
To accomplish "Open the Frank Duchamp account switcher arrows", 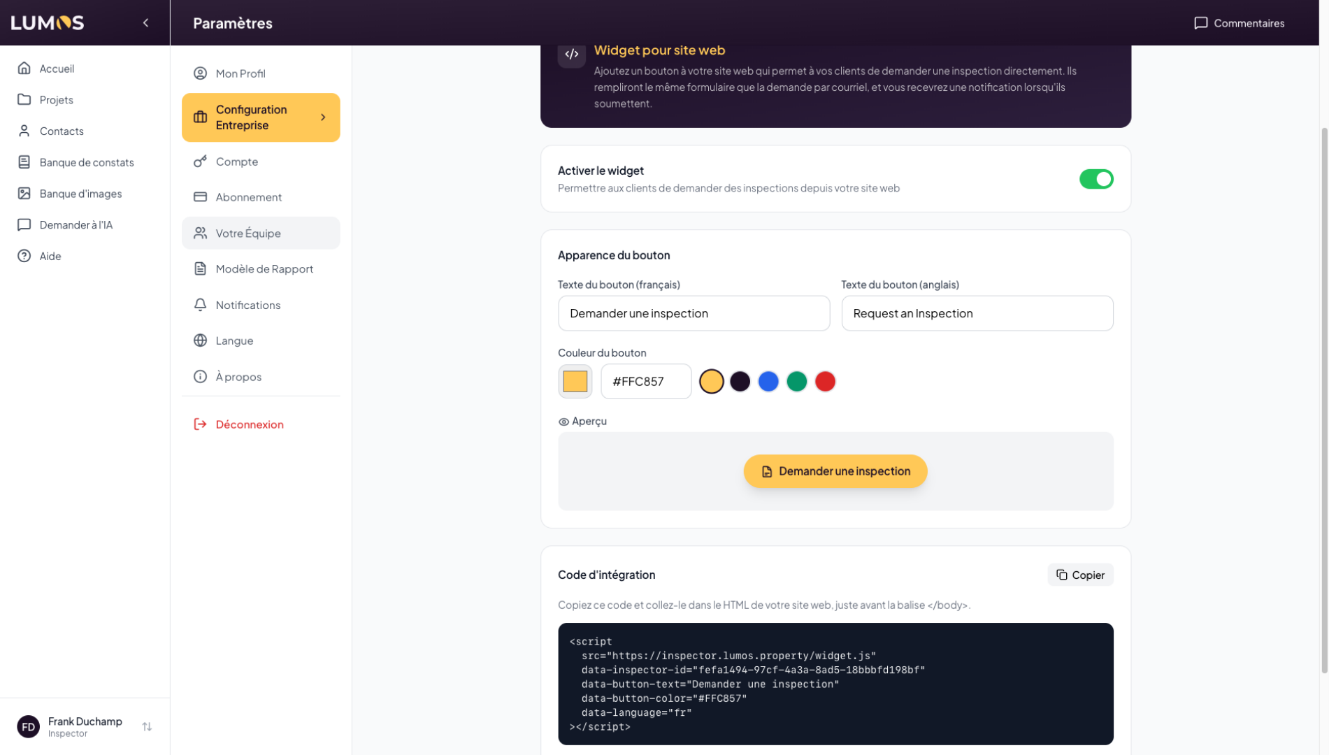I will pos(147,727).
